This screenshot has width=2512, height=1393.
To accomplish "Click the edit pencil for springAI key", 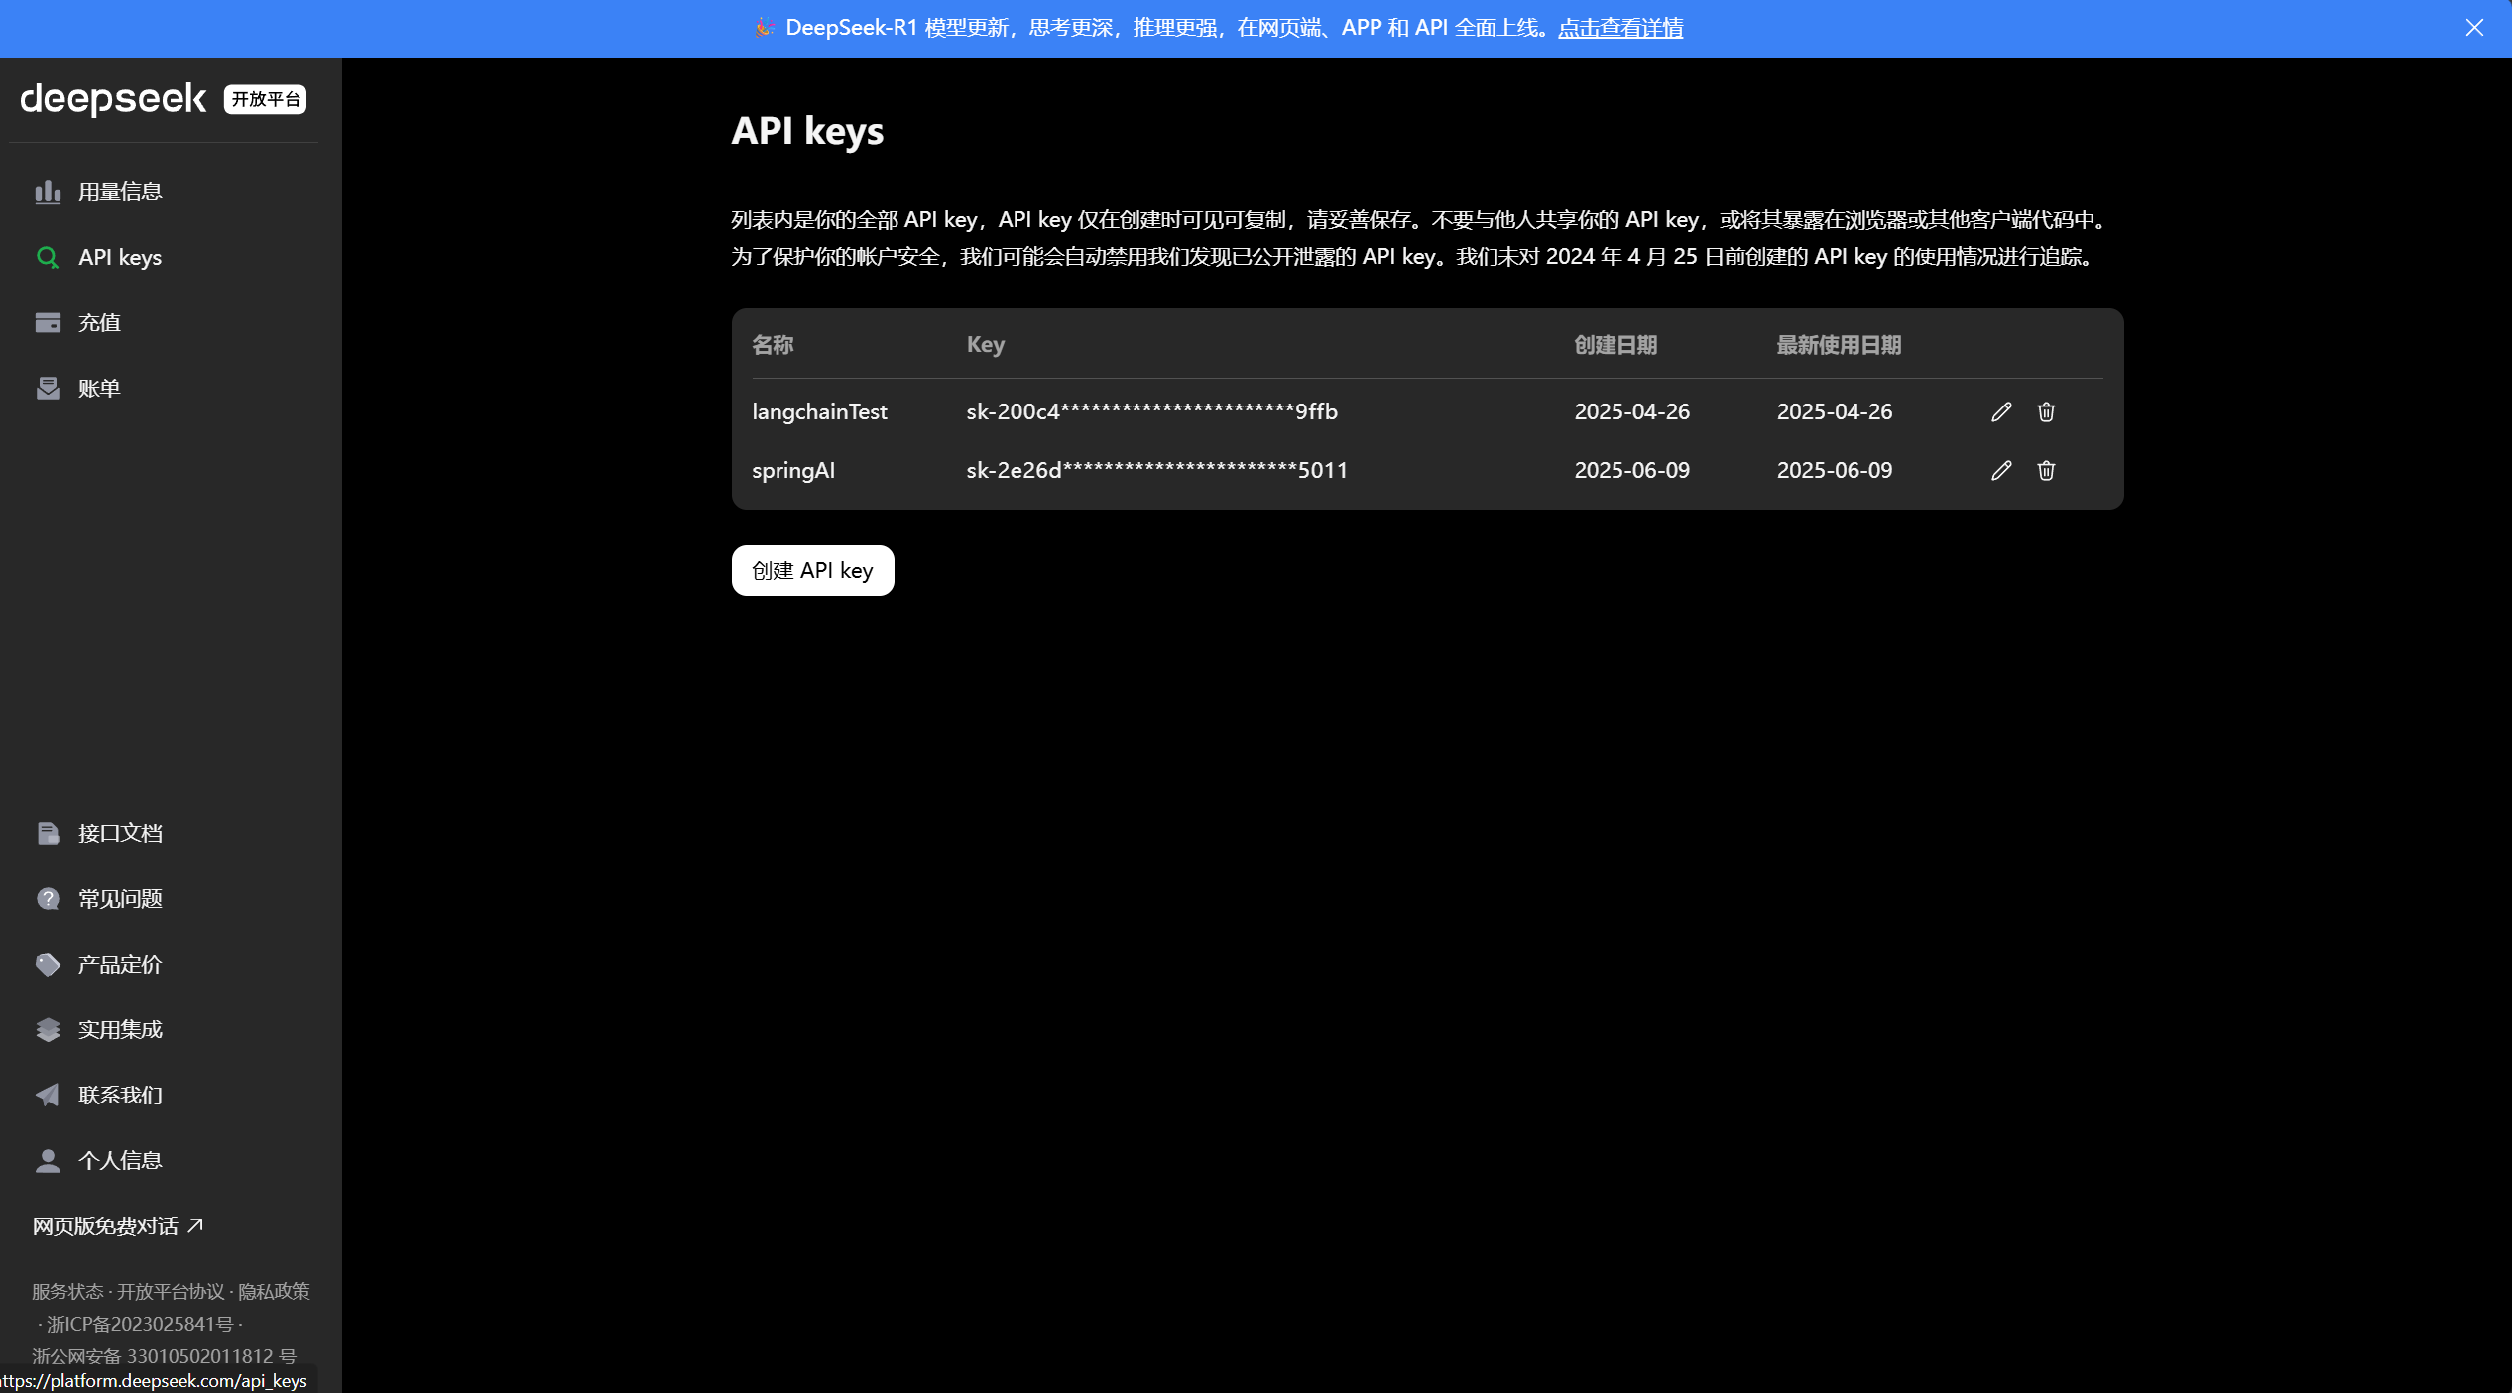I will [2000, 470].
